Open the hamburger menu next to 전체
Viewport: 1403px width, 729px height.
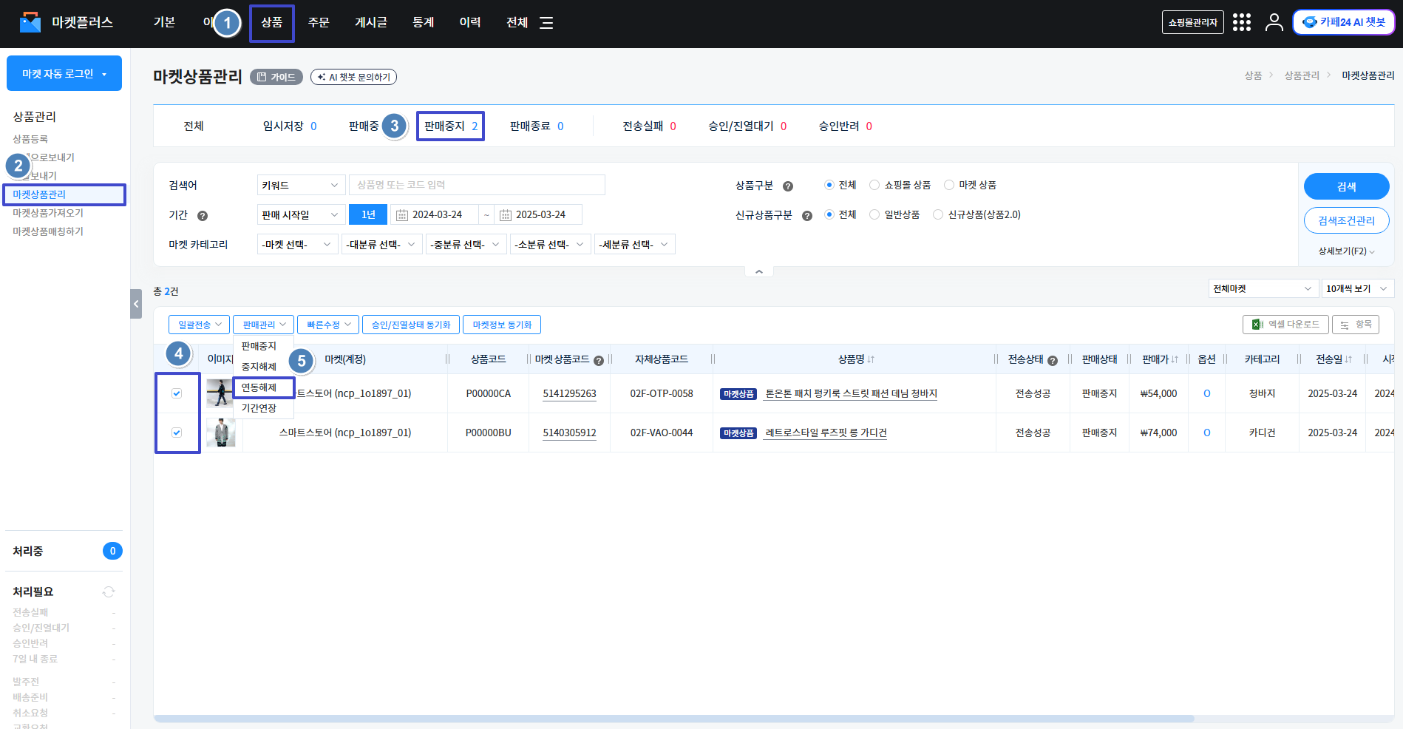(x=546, y=23)
